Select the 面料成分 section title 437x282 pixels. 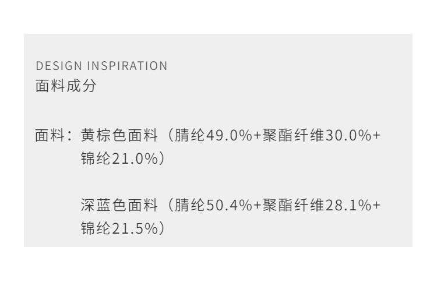coord(66,86)
